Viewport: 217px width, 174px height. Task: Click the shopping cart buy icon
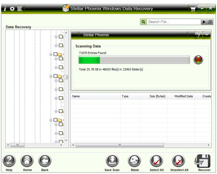[193, 9]
